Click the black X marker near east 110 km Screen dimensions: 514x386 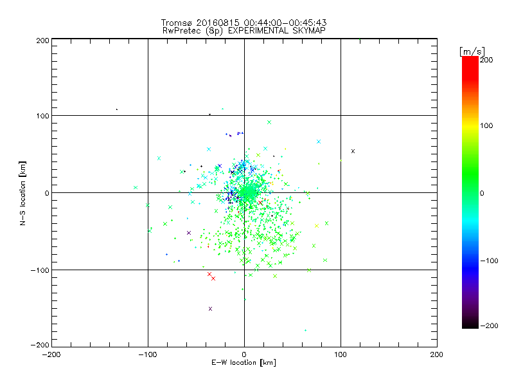[x=353, y=151]
